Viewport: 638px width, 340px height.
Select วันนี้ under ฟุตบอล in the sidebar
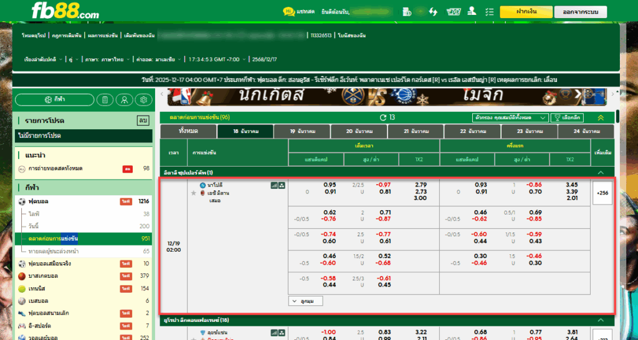click(x=83, y=226)
